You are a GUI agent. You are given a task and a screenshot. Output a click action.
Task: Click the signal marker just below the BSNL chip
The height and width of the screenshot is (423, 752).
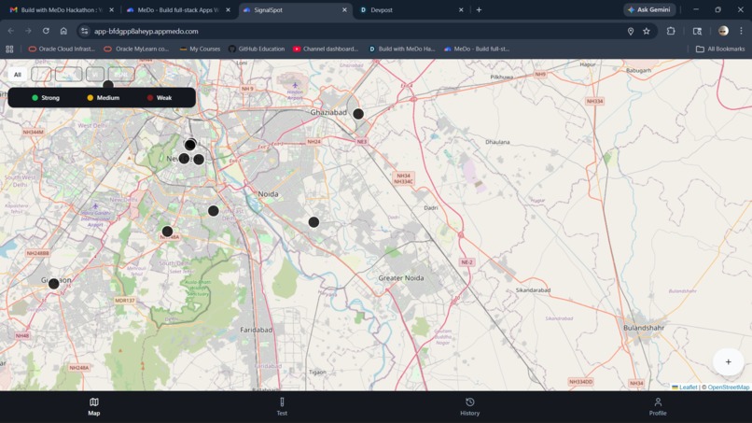click(x=108, y=85)
